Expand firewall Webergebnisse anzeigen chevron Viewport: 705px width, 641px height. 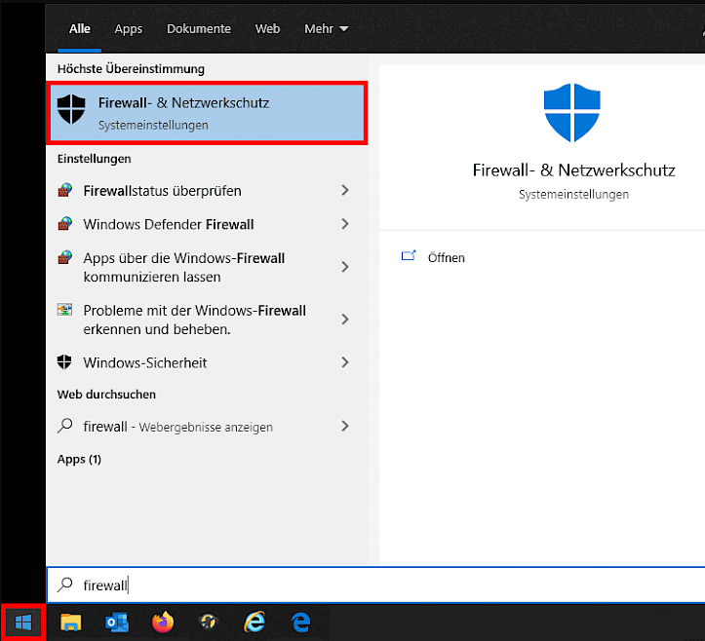[345, 426]
